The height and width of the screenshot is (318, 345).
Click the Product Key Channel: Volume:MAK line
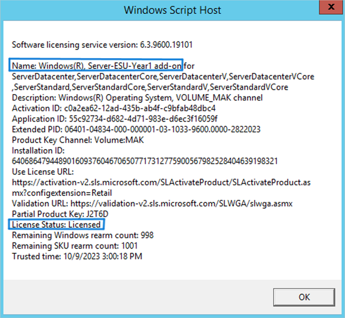[78, 140]
